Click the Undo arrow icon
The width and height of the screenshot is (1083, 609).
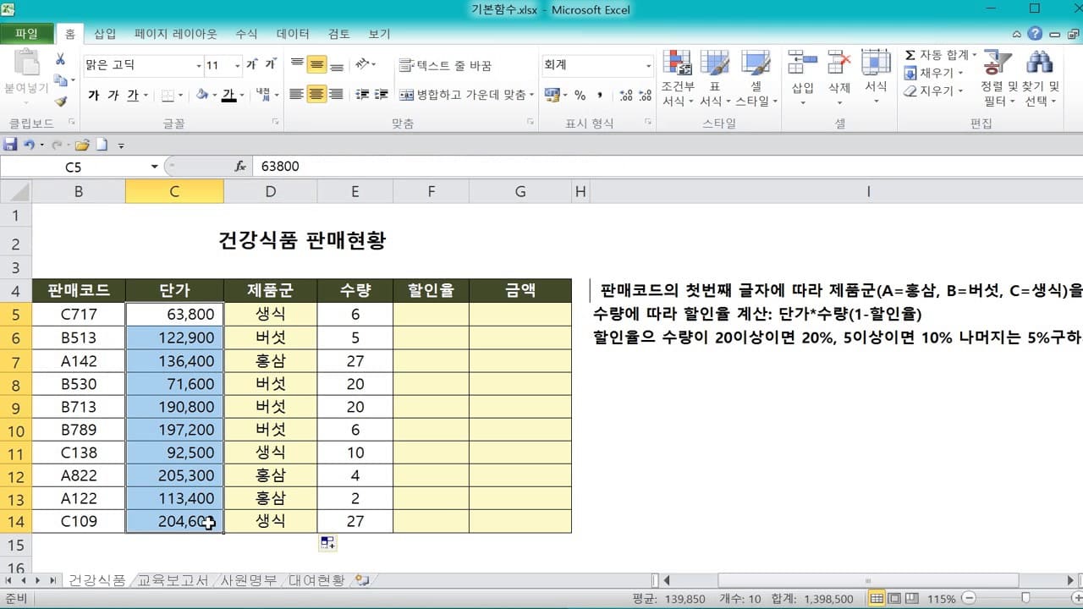pos(29,145)
